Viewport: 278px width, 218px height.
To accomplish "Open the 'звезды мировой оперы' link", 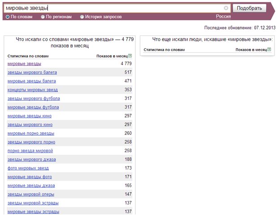I will [x=31, y=194].
